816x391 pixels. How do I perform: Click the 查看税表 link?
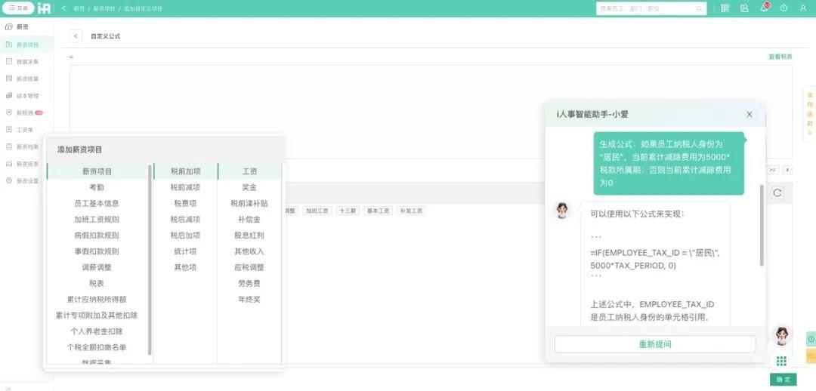(780, 57)
